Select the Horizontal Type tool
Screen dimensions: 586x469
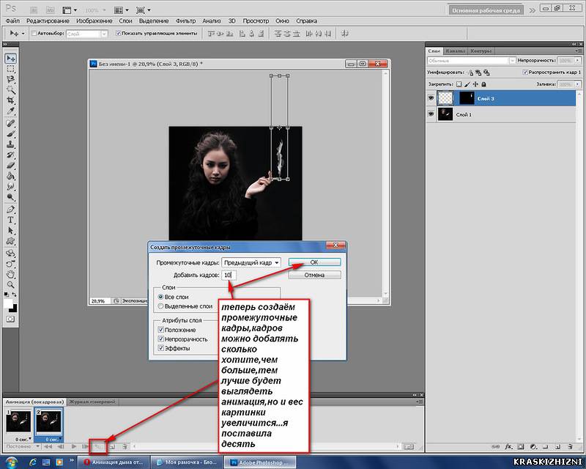click(x=11, y=220)
